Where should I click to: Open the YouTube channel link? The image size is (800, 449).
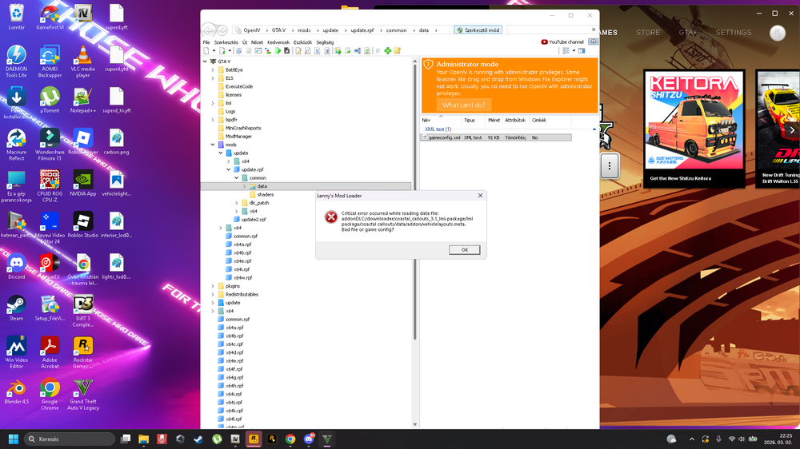click(x=562, y=42)
